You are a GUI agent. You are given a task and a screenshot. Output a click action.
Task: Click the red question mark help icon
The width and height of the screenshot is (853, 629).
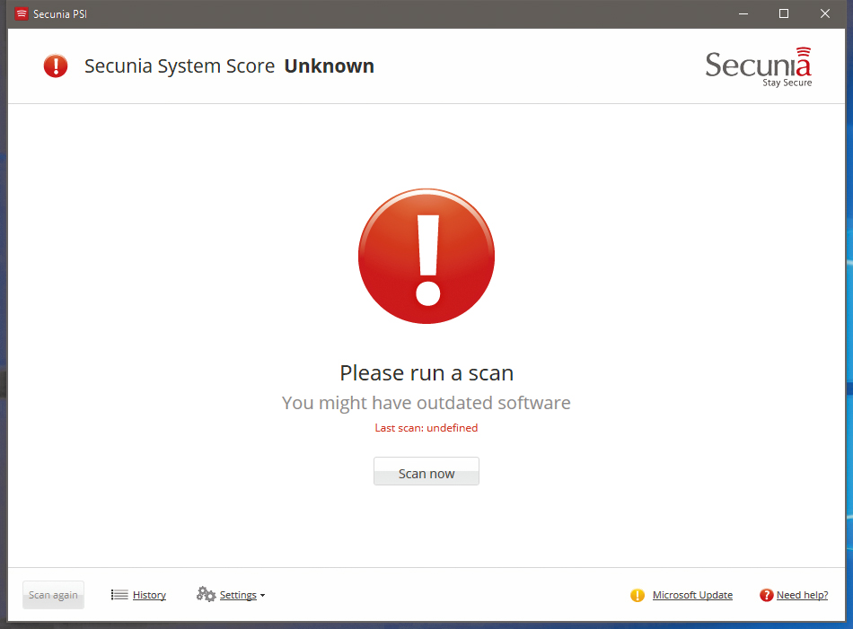[766, 595]
